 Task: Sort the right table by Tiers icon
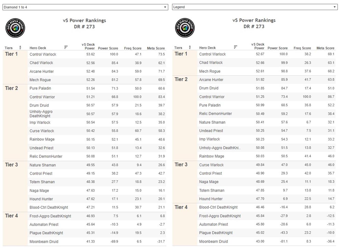click(x=190, y=47)
